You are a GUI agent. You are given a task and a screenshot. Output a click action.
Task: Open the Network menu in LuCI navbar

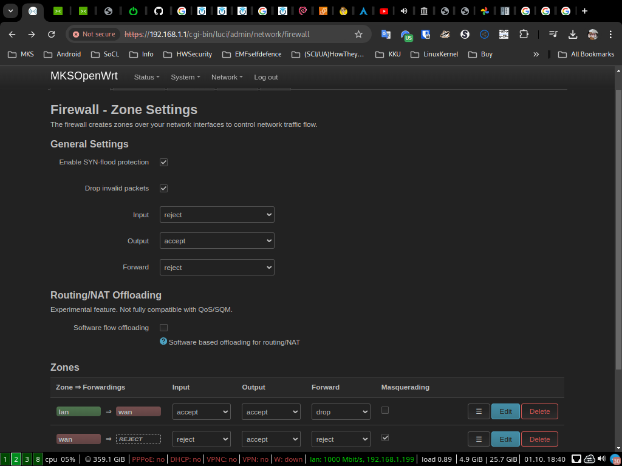[227, 77]
